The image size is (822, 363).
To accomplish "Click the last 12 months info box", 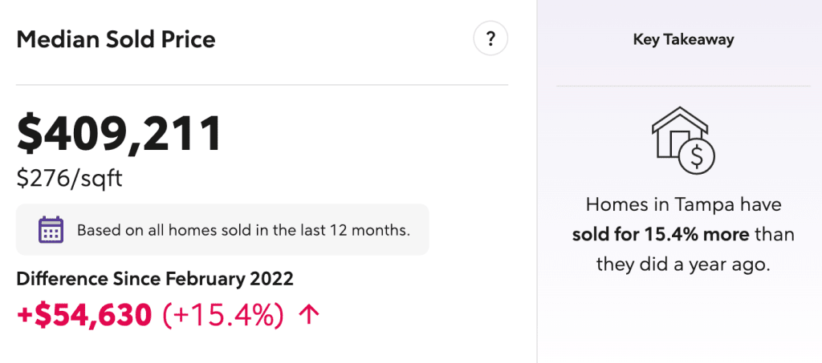I will click(222, 230).
